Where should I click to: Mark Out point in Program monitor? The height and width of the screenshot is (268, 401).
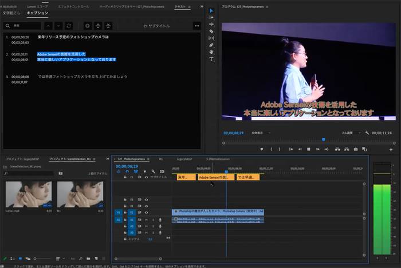point(280,149)
